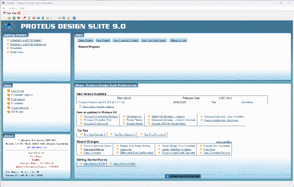Click the Bill of Materials list icon
Screen dimensions: 294x187
tap(55, 18)
